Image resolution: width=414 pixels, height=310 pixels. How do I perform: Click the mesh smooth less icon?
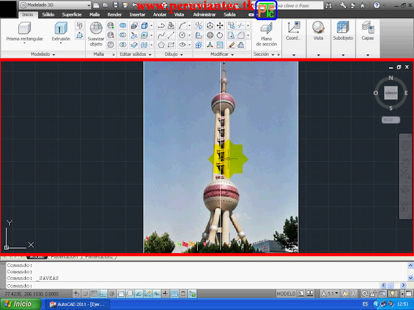coord(110,35)
